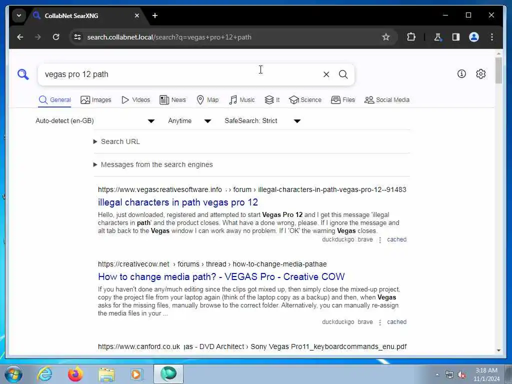Show hidden system tray icons
Screen dimensions: 512x384
[437, 374]
